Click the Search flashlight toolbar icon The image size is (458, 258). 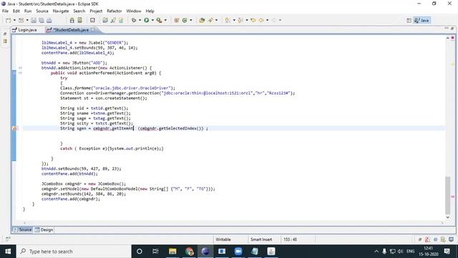click(x=210, y=20)
